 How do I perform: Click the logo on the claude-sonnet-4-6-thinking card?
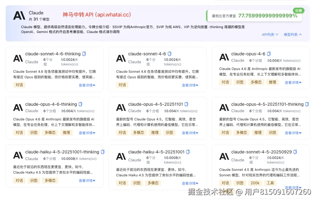(18, 58)
